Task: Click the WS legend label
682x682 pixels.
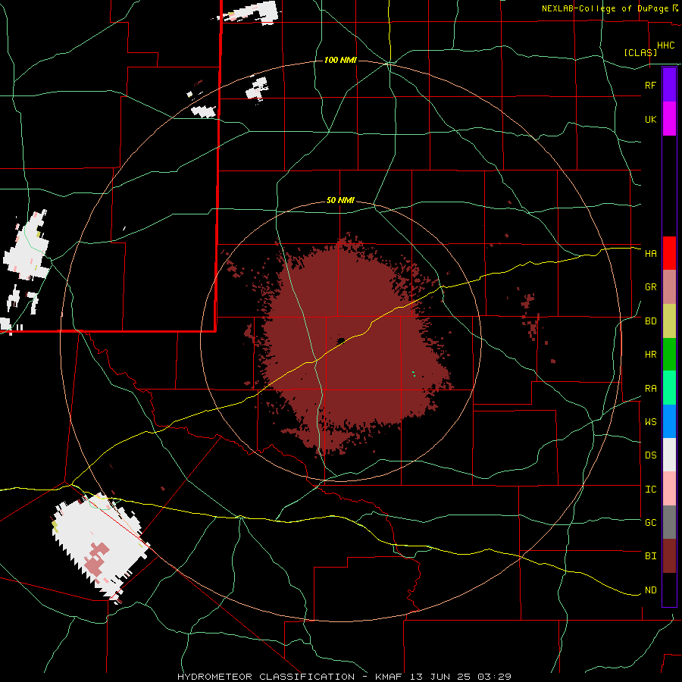Action: (650, 422)
